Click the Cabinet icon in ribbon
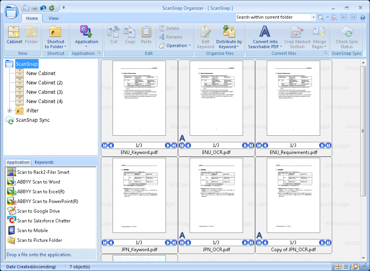 pos(14,35)
